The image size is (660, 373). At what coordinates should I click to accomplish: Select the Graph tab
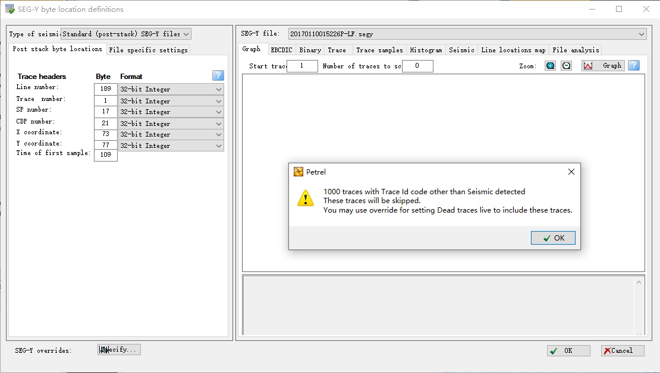(x=252, y=49)
